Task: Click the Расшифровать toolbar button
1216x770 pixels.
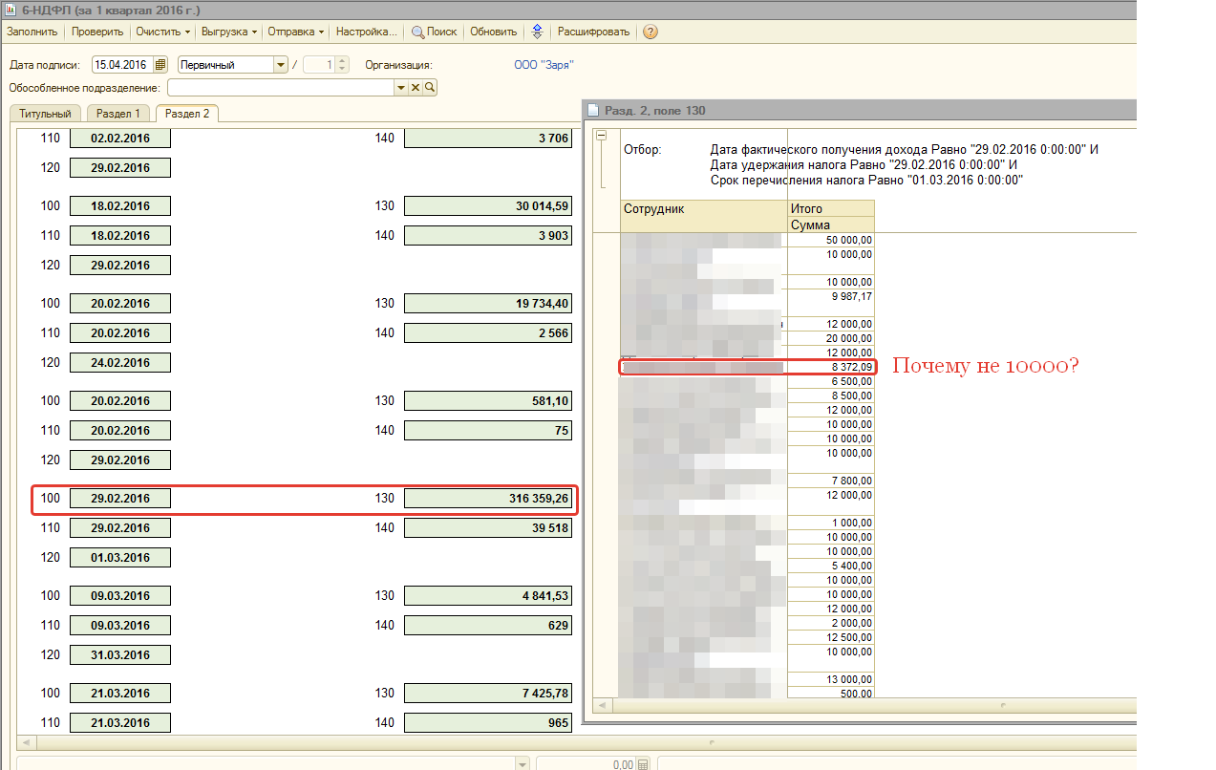Action: [x=593, y=32]
